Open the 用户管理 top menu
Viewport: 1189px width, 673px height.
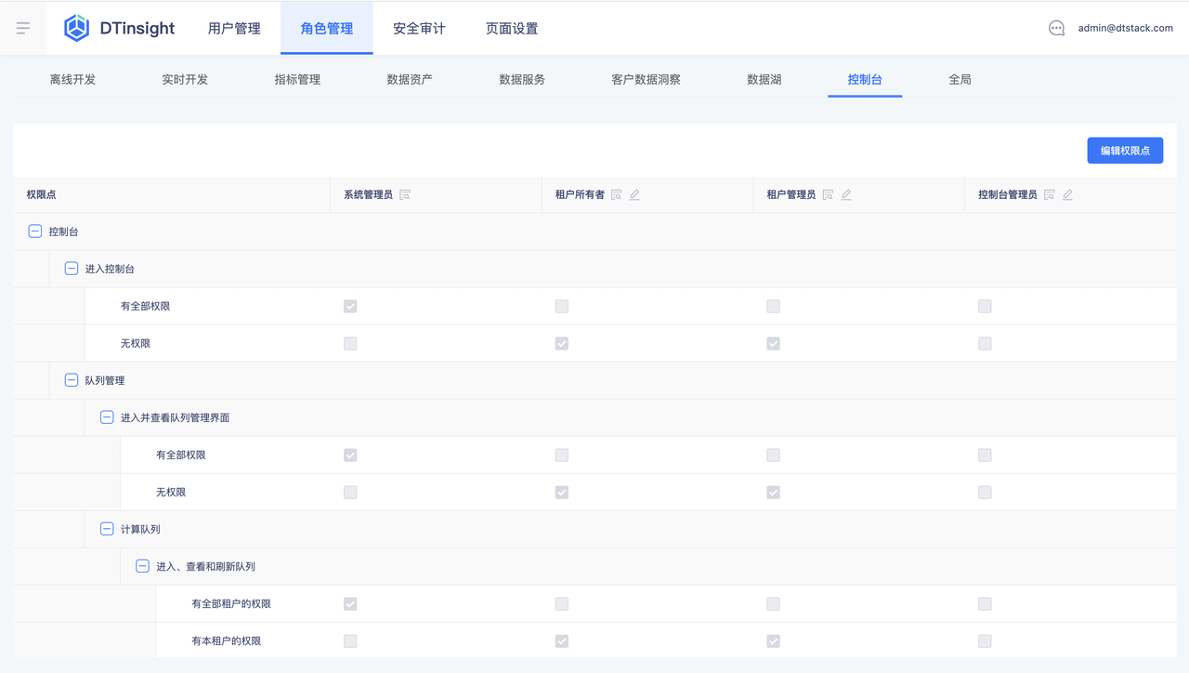click(234, 28)
